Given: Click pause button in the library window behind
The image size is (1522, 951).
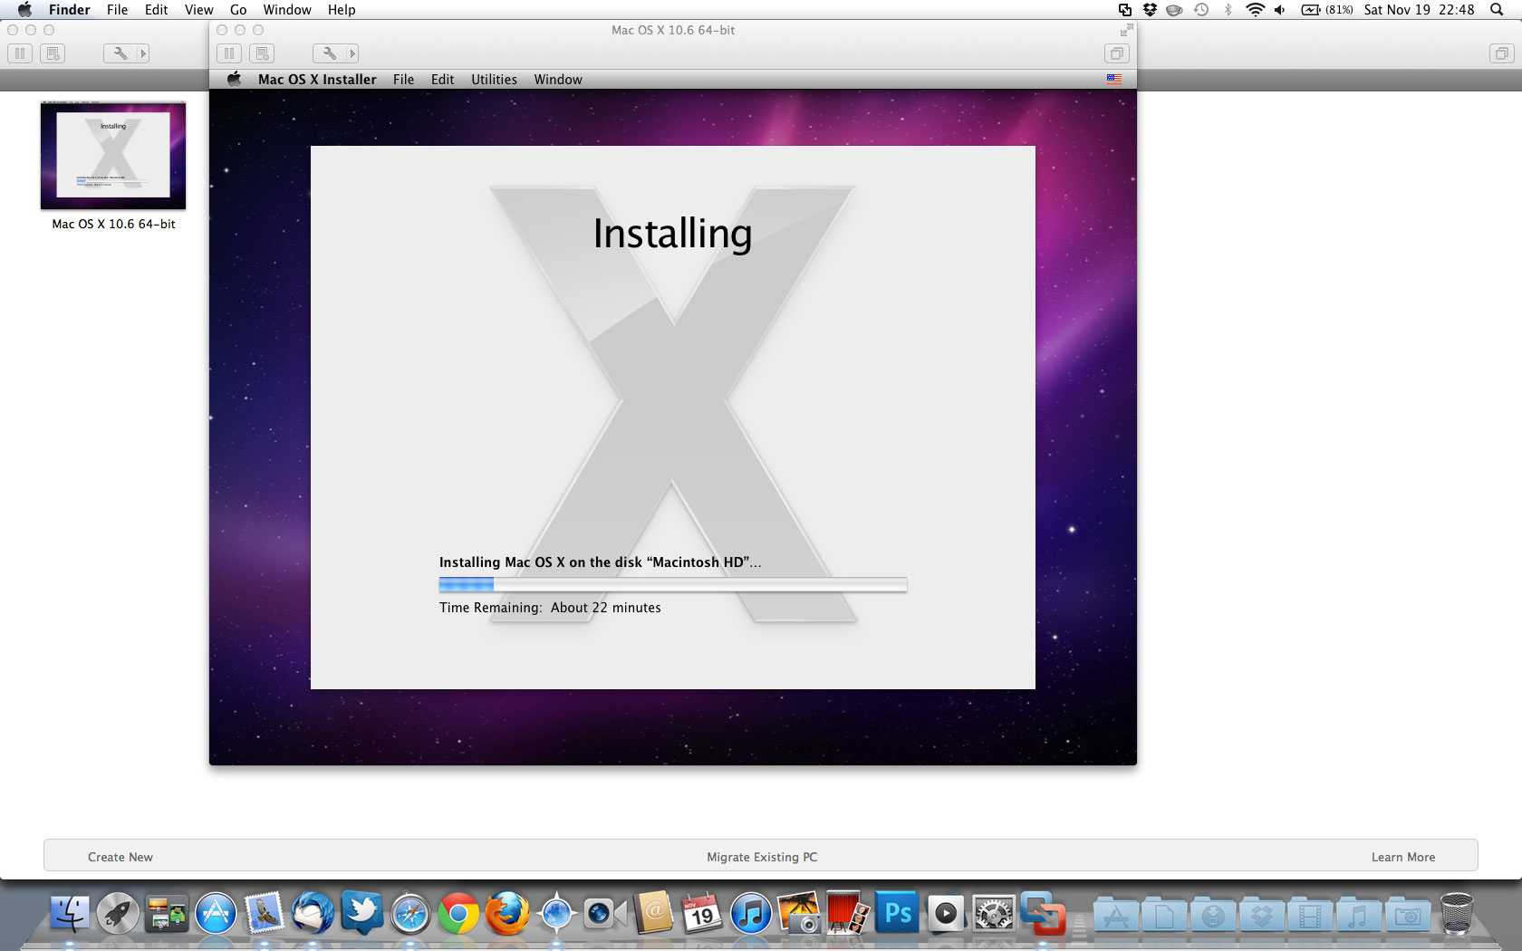Looking at the screenshot, I should pos(20,53).
